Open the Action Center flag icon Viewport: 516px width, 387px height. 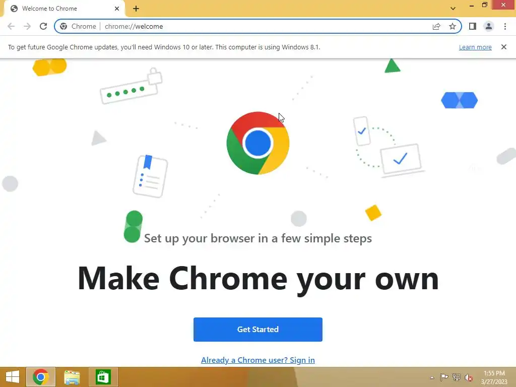click(x=444, y=377)
